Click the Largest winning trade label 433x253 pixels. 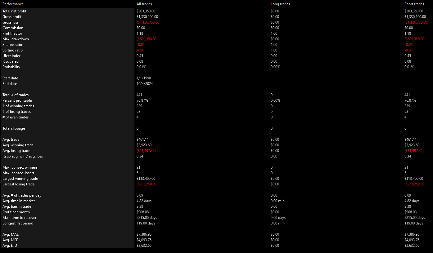20,179
